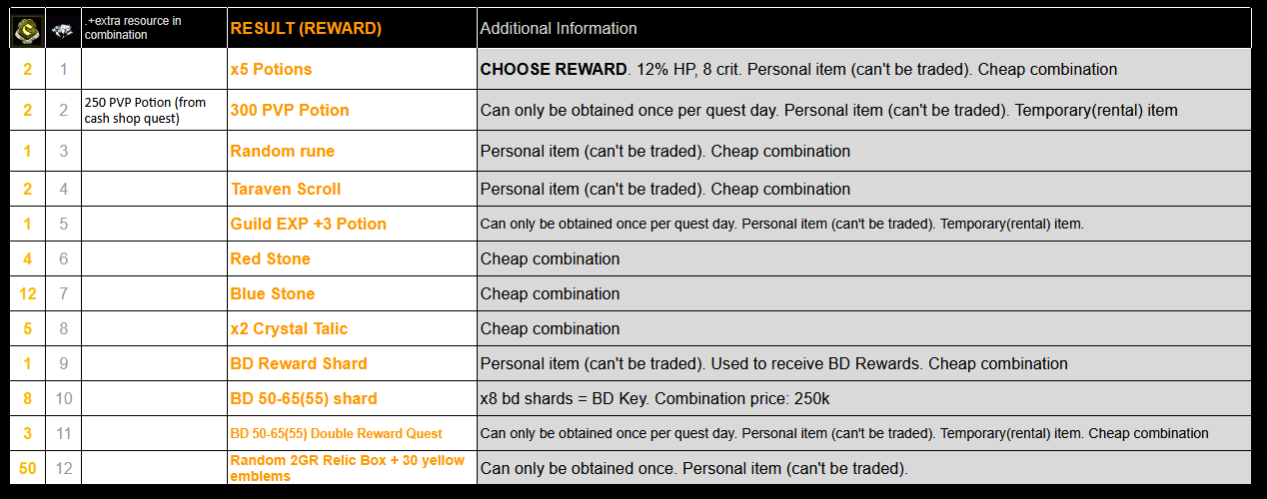
Task: Click the Additional Information column header
Action: tap(559, 29)
